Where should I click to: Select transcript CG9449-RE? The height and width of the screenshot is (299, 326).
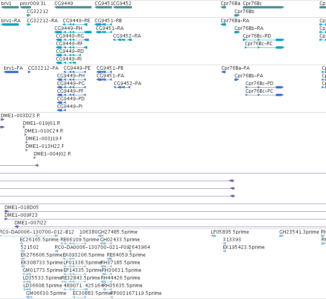click(x=77, y=21)
